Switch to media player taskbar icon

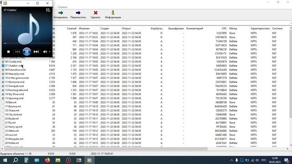coord(89,160)
